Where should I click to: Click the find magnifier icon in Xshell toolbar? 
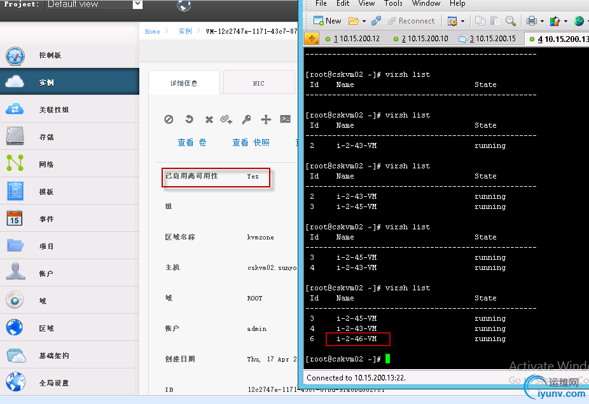[511, 20]
